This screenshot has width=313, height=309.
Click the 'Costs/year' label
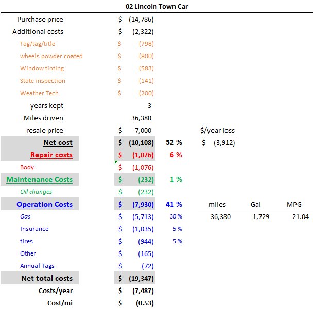coord(56,291)
